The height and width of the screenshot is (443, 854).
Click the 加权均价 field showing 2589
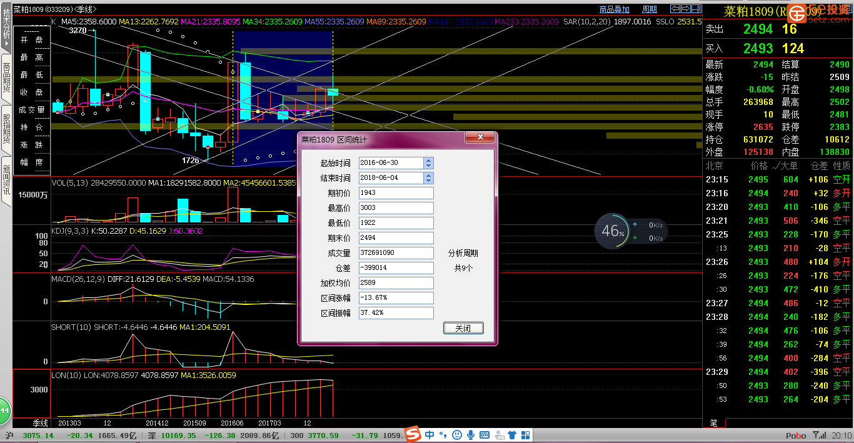(396, 283)
